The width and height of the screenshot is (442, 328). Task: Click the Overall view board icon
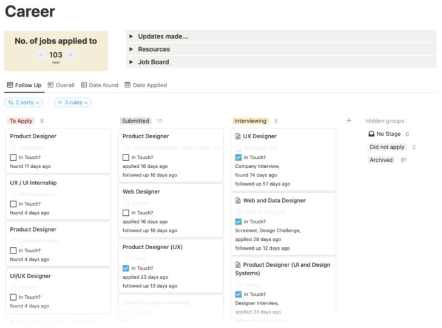51,85
